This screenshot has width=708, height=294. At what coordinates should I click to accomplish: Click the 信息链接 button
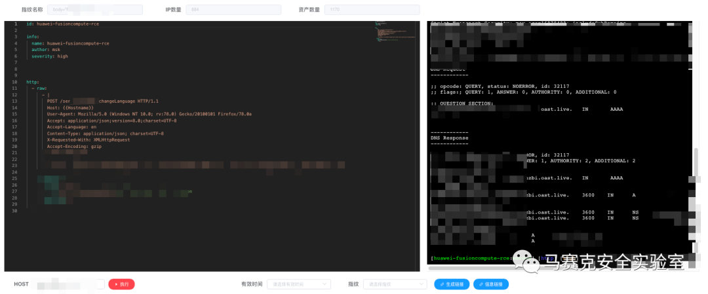[x=491, y=284]
